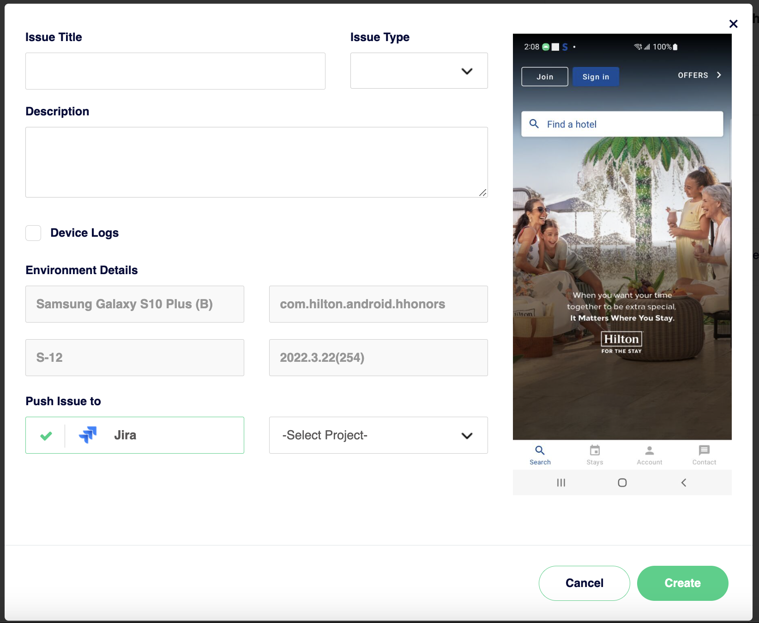Click the 'It Matters Where You Stay.' text
The height and width of the screenshot is (623, 759).
[622, 318]
